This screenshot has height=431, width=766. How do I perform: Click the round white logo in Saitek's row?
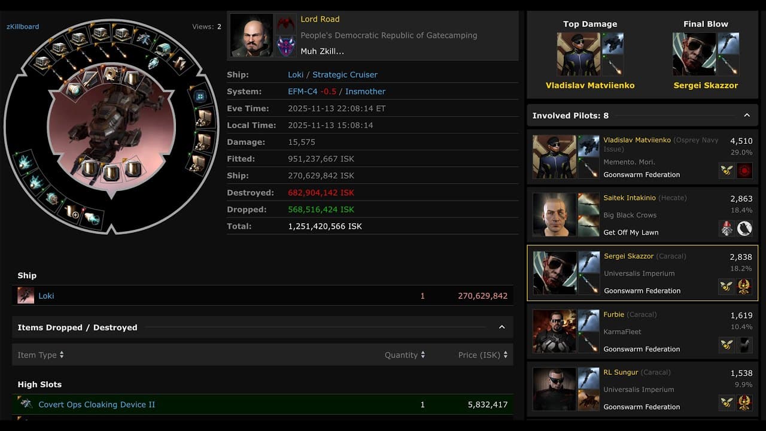(744, 228)
